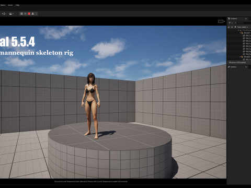
Task: Collapse the Block01 folder
Action: [x=240, y=33]
